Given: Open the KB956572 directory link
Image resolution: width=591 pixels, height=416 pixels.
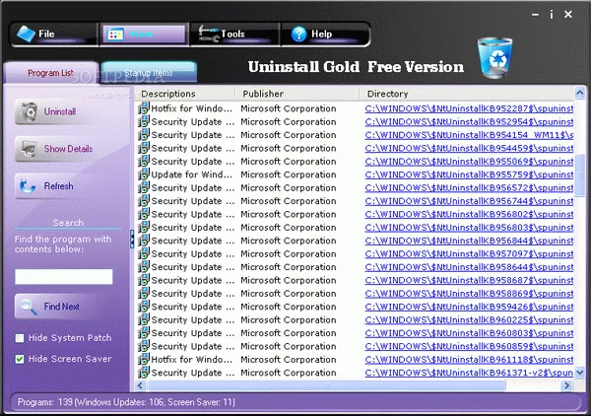Looking at the screenshot, I should (469, 188).
